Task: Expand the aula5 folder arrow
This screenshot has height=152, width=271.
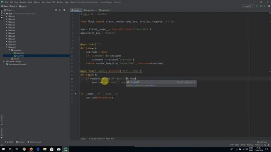Action: coord(7,27)
